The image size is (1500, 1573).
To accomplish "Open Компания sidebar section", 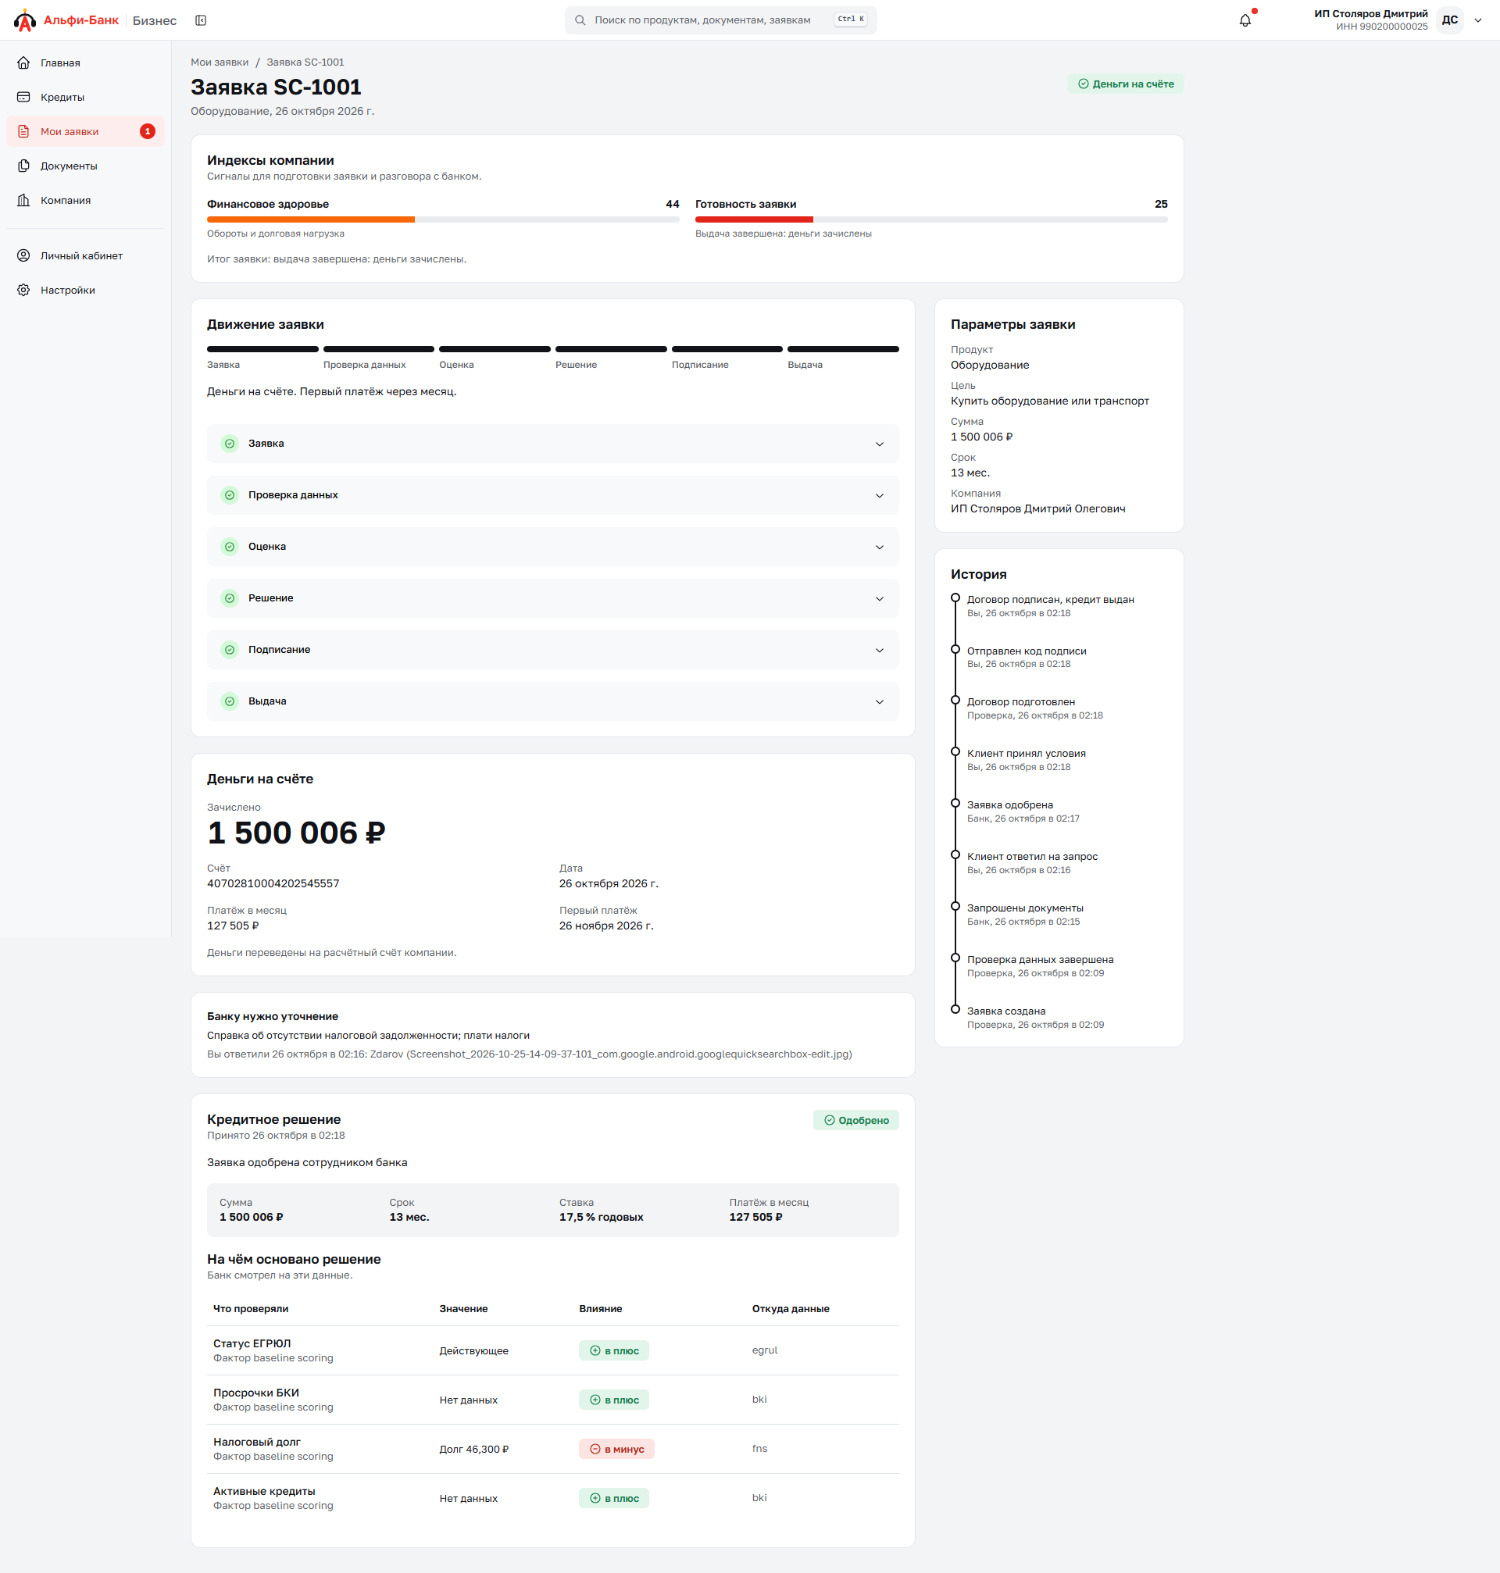I will click(x=86, y=200).
